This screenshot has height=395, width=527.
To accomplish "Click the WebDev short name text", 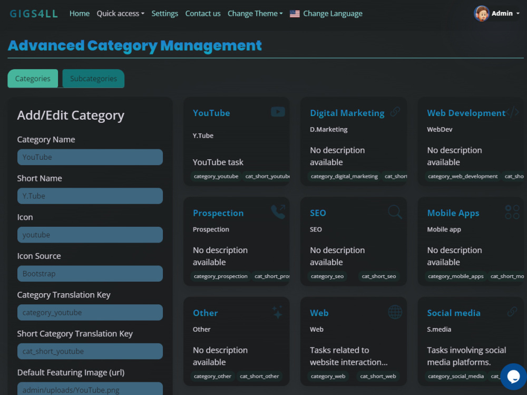I will click(x=440, y=130).
